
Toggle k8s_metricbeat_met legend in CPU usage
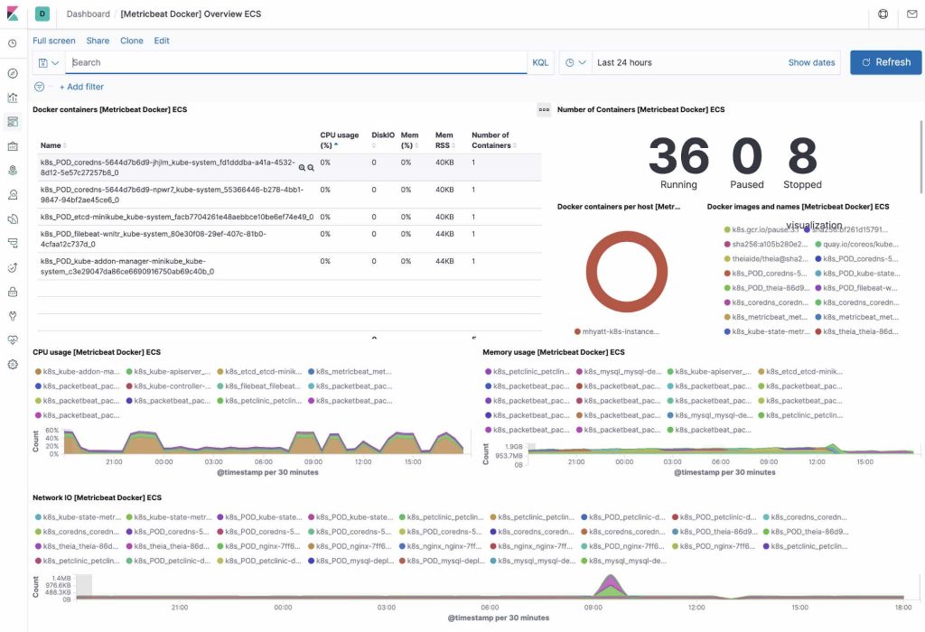click(350, 371)
